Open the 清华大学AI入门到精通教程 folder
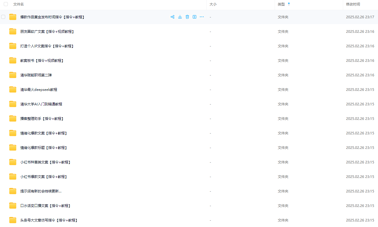 [41, 104]
